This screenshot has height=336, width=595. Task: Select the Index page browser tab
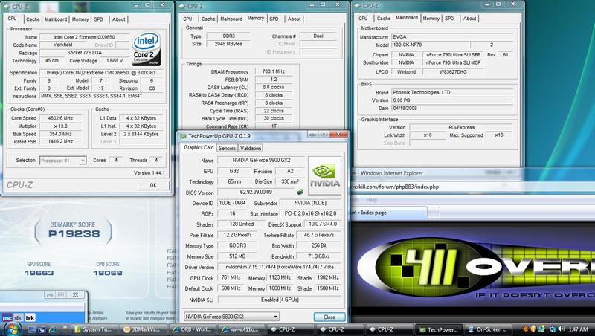[x=389, y=213]
